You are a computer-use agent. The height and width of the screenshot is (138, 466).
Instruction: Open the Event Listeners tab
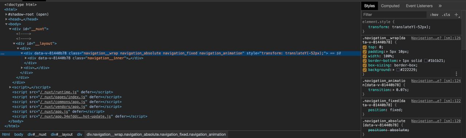click(x=419, y=6)
